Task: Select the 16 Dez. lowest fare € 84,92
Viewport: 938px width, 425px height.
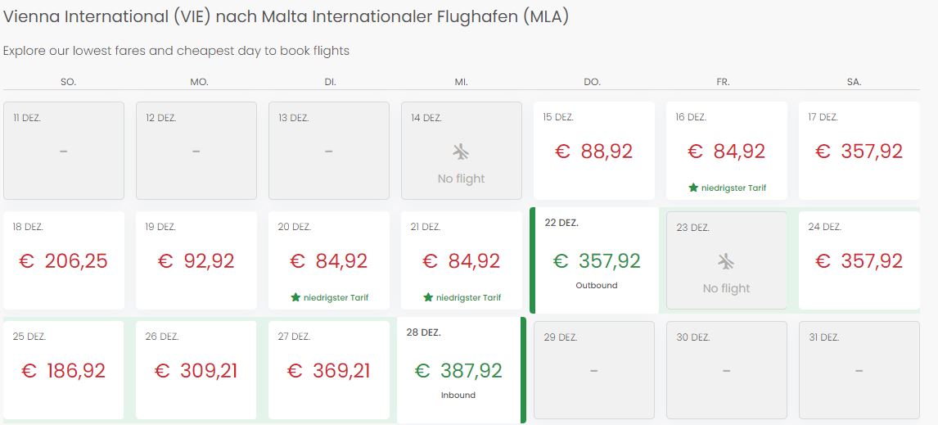Action: pyautogui.click(x=727, y=150)
